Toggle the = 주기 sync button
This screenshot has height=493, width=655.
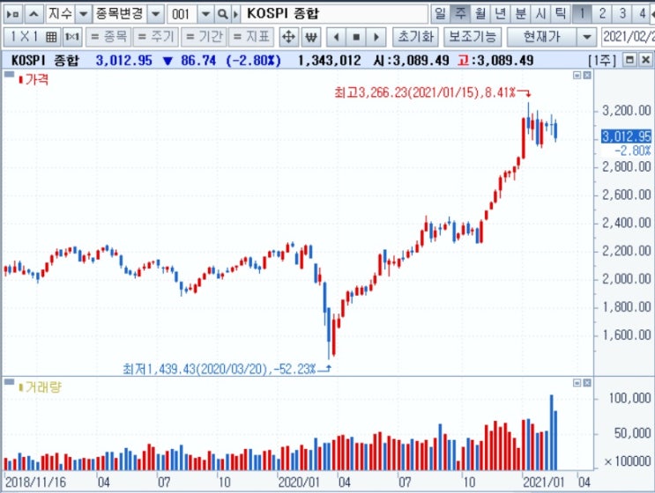[156, 37]
